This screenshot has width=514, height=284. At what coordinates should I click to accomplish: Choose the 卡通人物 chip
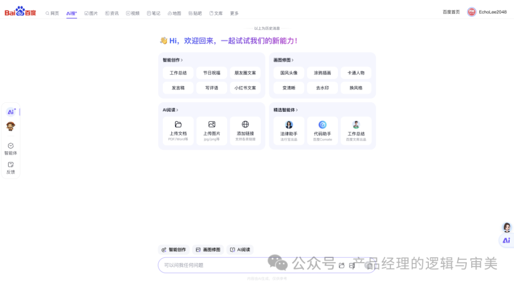coord(356,73)
